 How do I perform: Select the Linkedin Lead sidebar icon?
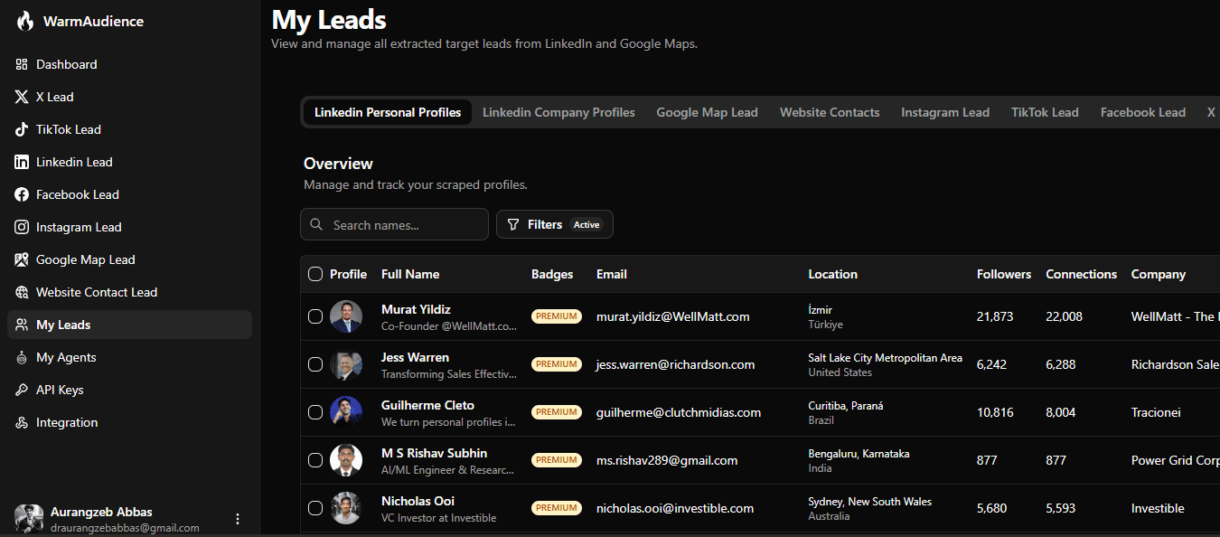22,162
